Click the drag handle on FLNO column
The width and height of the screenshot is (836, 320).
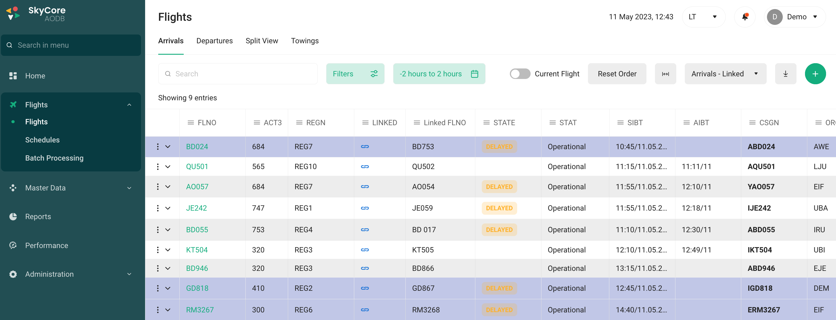[190, 123]
